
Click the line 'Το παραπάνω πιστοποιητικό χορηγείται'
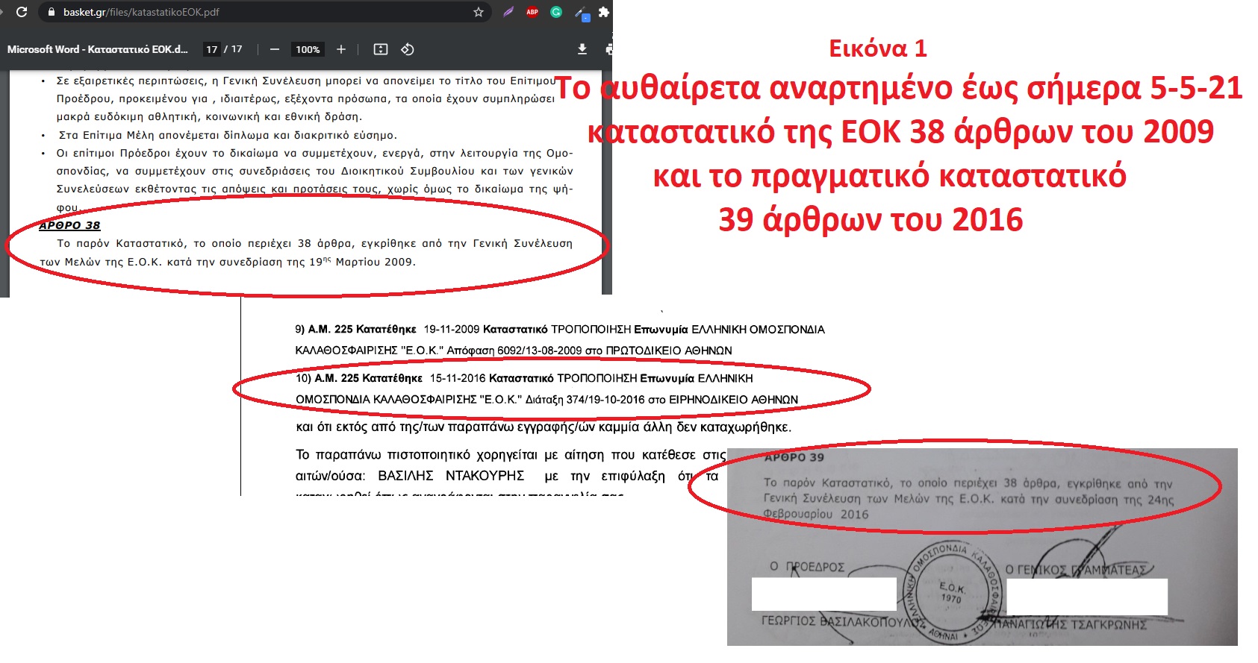(x=511, y=455)
